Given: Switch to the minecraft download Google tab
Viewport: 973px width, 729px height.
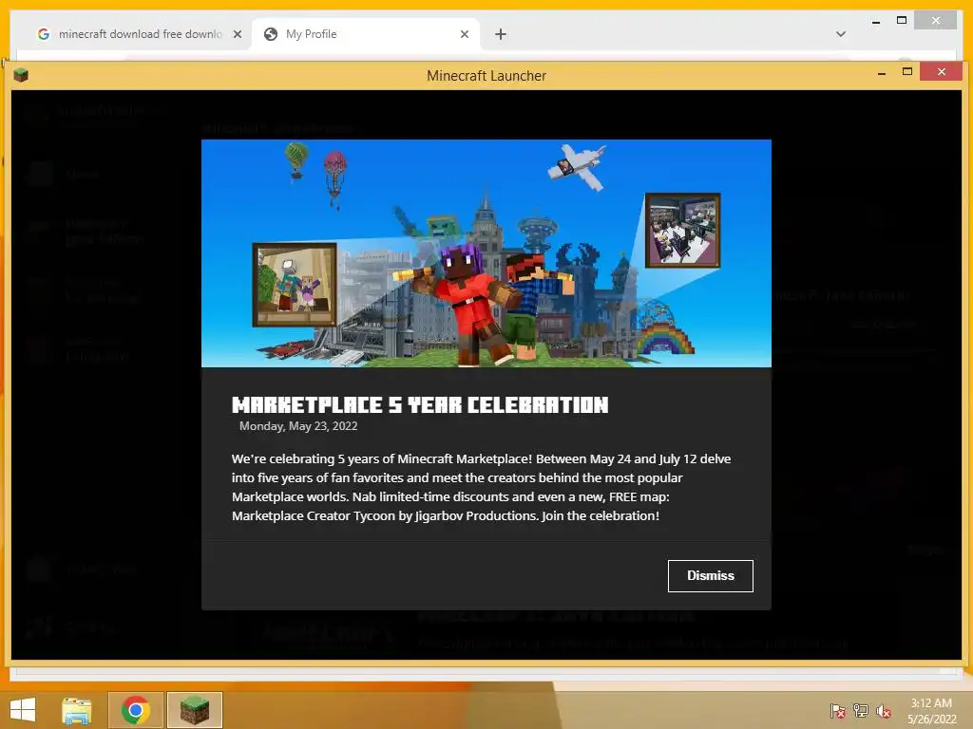Looking at the screenshot, I should click(x=139, y=34).
